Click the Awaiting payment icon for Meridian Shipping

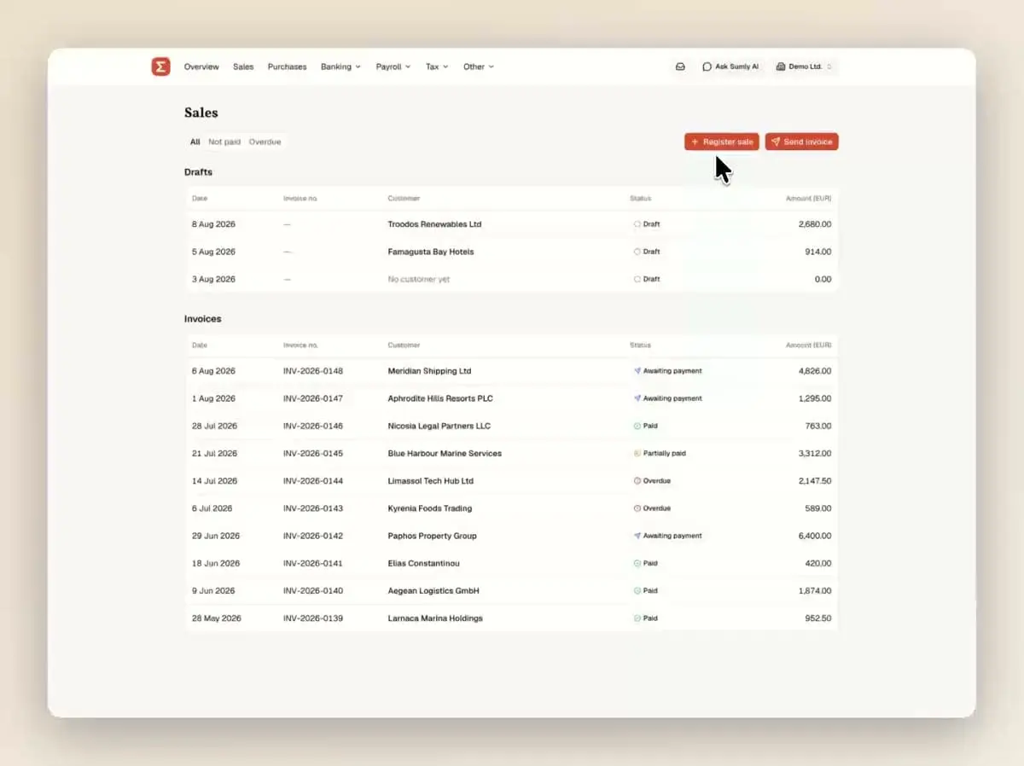[x=637, y=371]
